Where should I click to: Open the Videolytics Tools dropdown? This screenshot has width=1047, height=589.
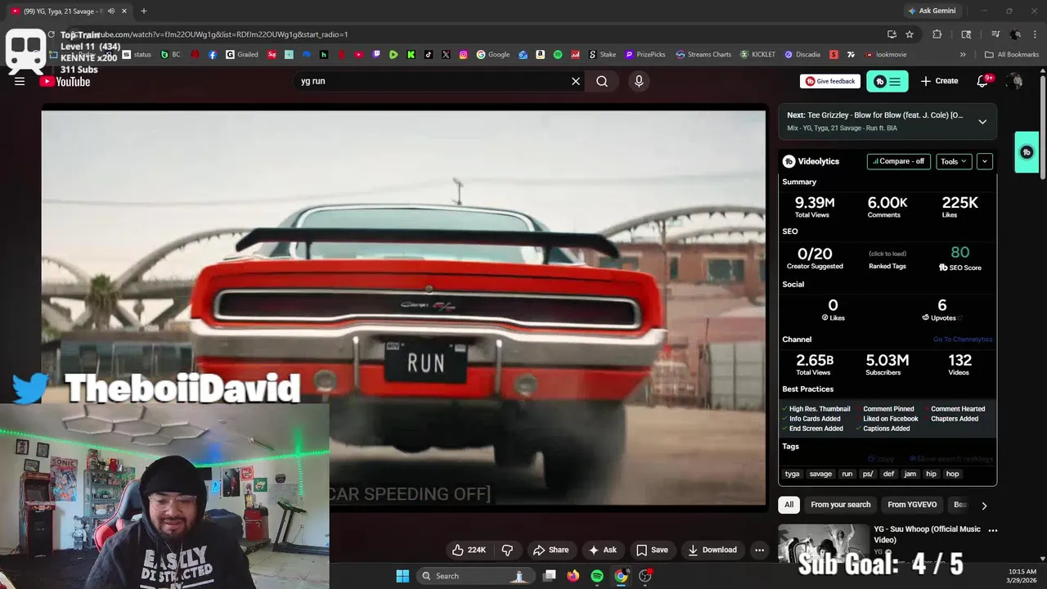pyautogui.click(x=954, y=161)
